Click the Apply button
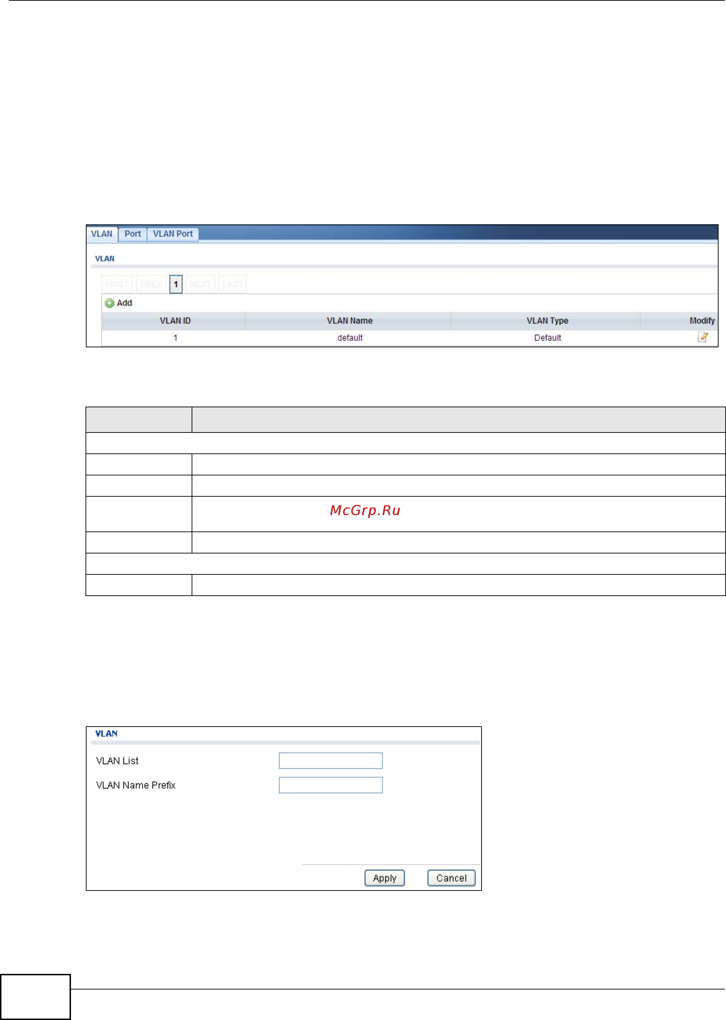 (384, 878)
